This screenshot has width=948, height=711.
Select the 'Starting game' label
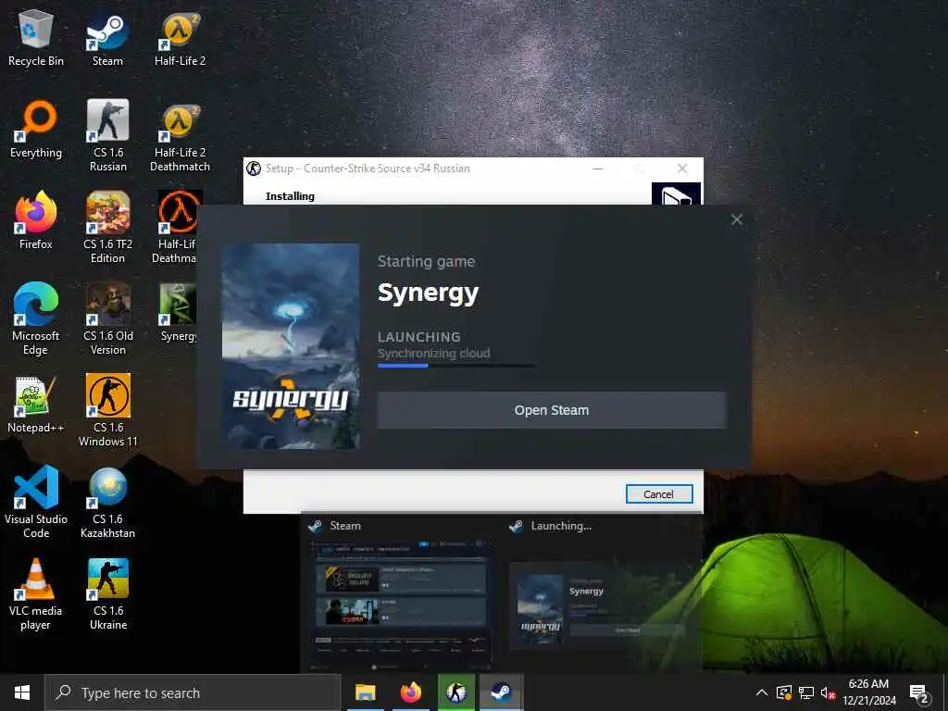[426, 261]
